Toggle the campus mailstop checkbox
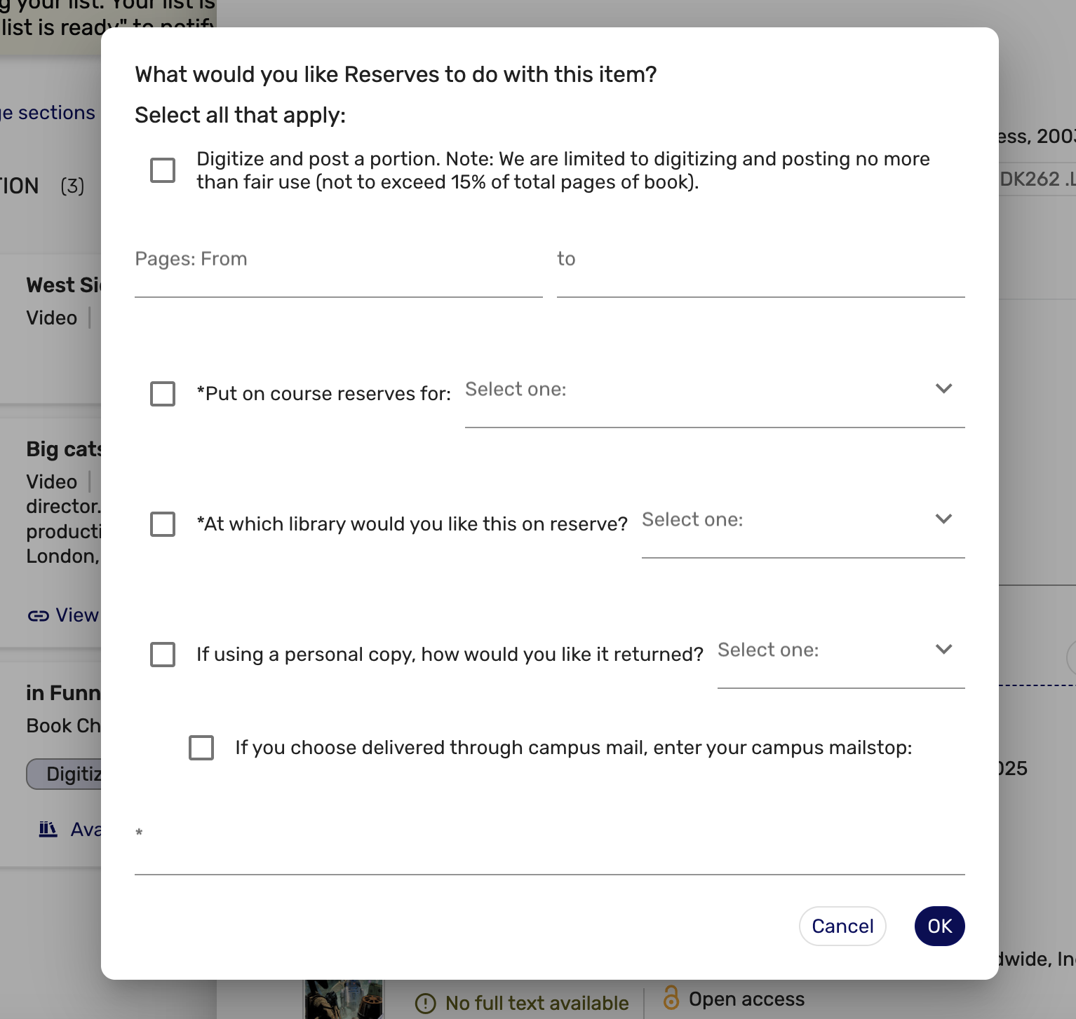The width and height of the screenshot is (1076, 1019). [201, 748]
